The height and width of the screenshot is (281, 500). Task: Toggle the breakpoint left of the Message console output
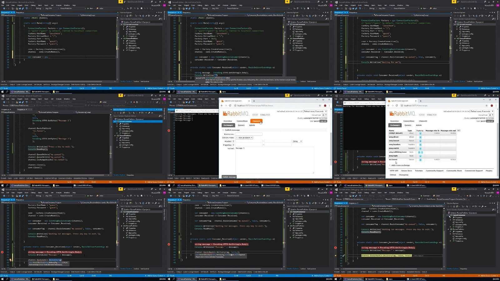(169, 131)
